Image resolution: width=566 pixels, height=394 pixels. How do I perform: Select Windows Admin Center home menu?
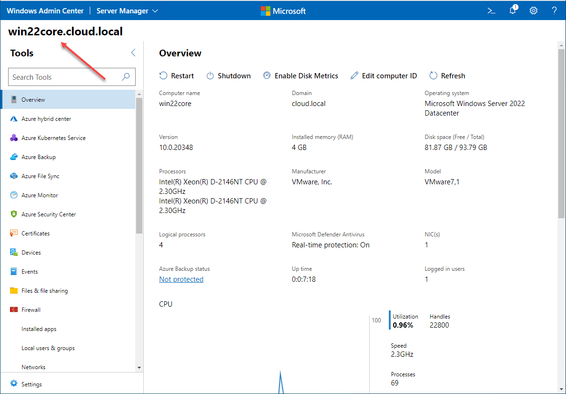click(x=45, y=10)
